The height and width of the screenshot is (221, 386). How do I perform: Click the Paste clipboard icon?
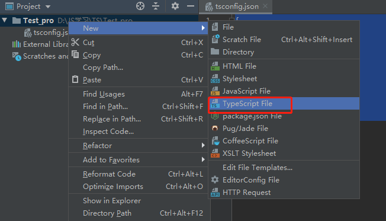[x=75, y=79]
